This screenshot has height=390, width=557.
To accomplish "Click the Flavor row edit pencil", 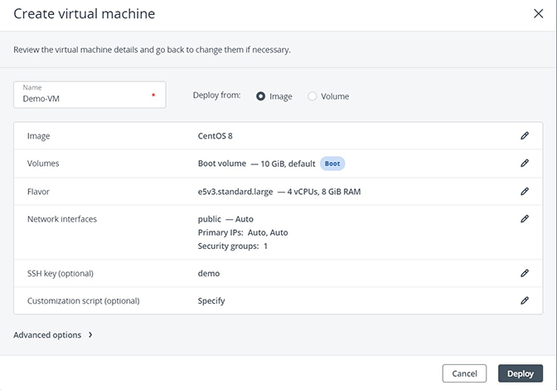I will [525, 192].
